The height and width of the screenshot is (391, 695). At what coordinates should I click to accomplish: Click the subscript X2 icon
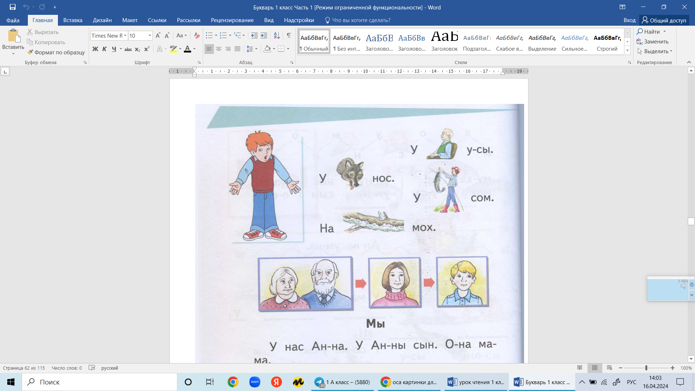point(138,49)
